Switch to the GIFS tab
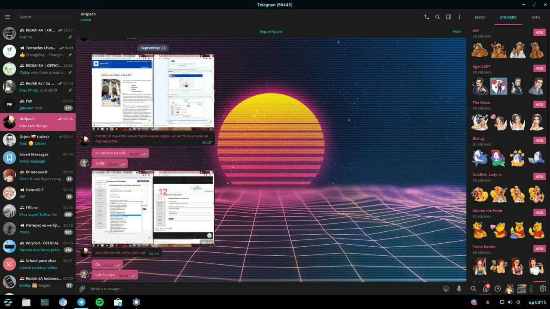550x309 pixels. point(536,18)
